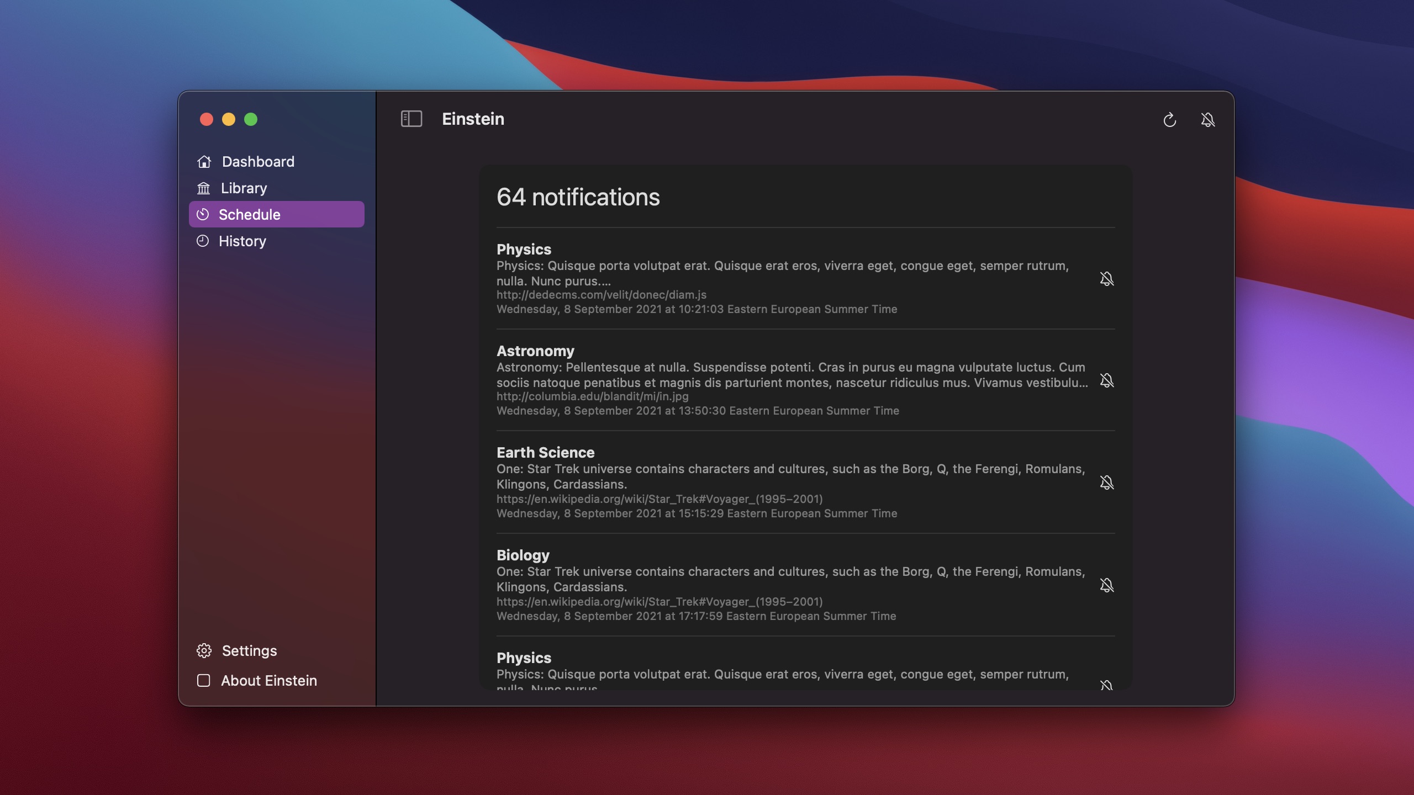Mute the Astronomy 13:50:30 notification
The height and width of the screenshot is (795, 1414).
pyautogui.click(x=1106, y=380)
